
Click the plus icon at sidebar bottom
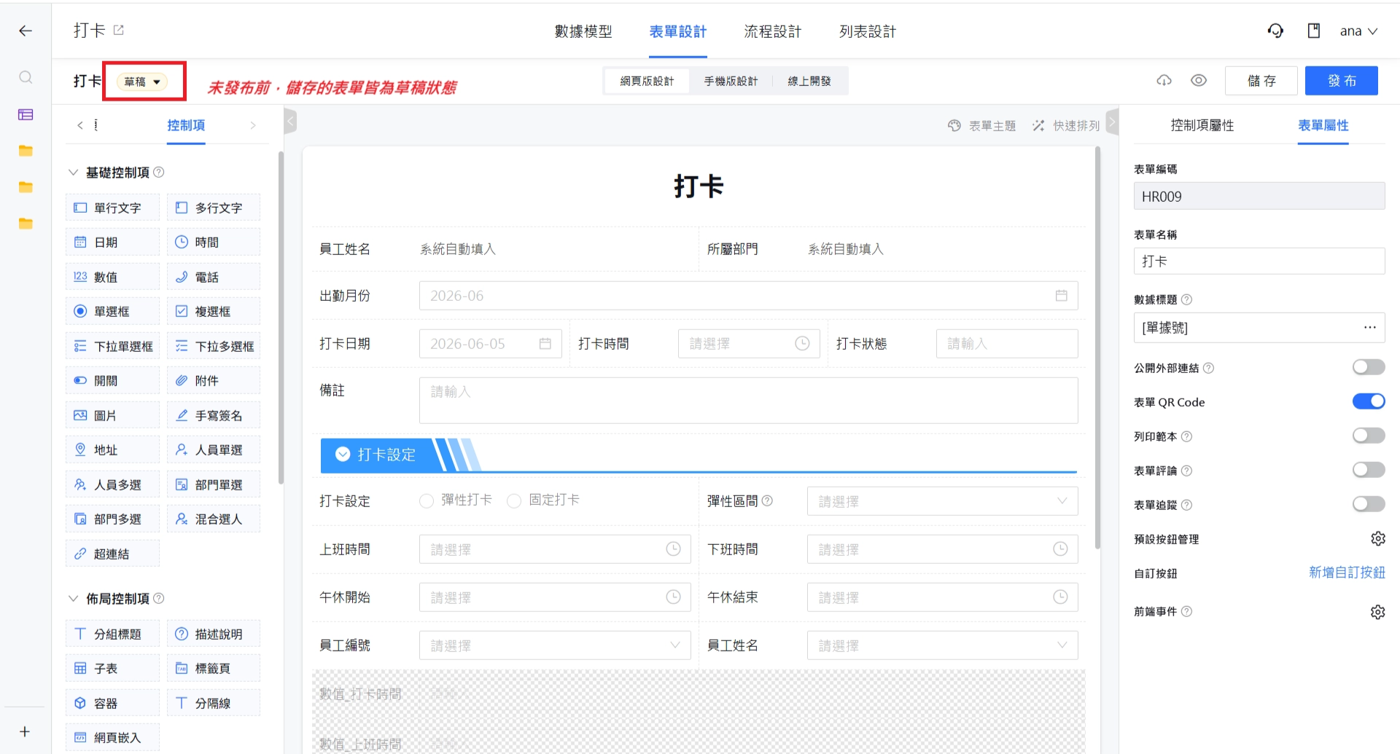click(x=25, y=731)
